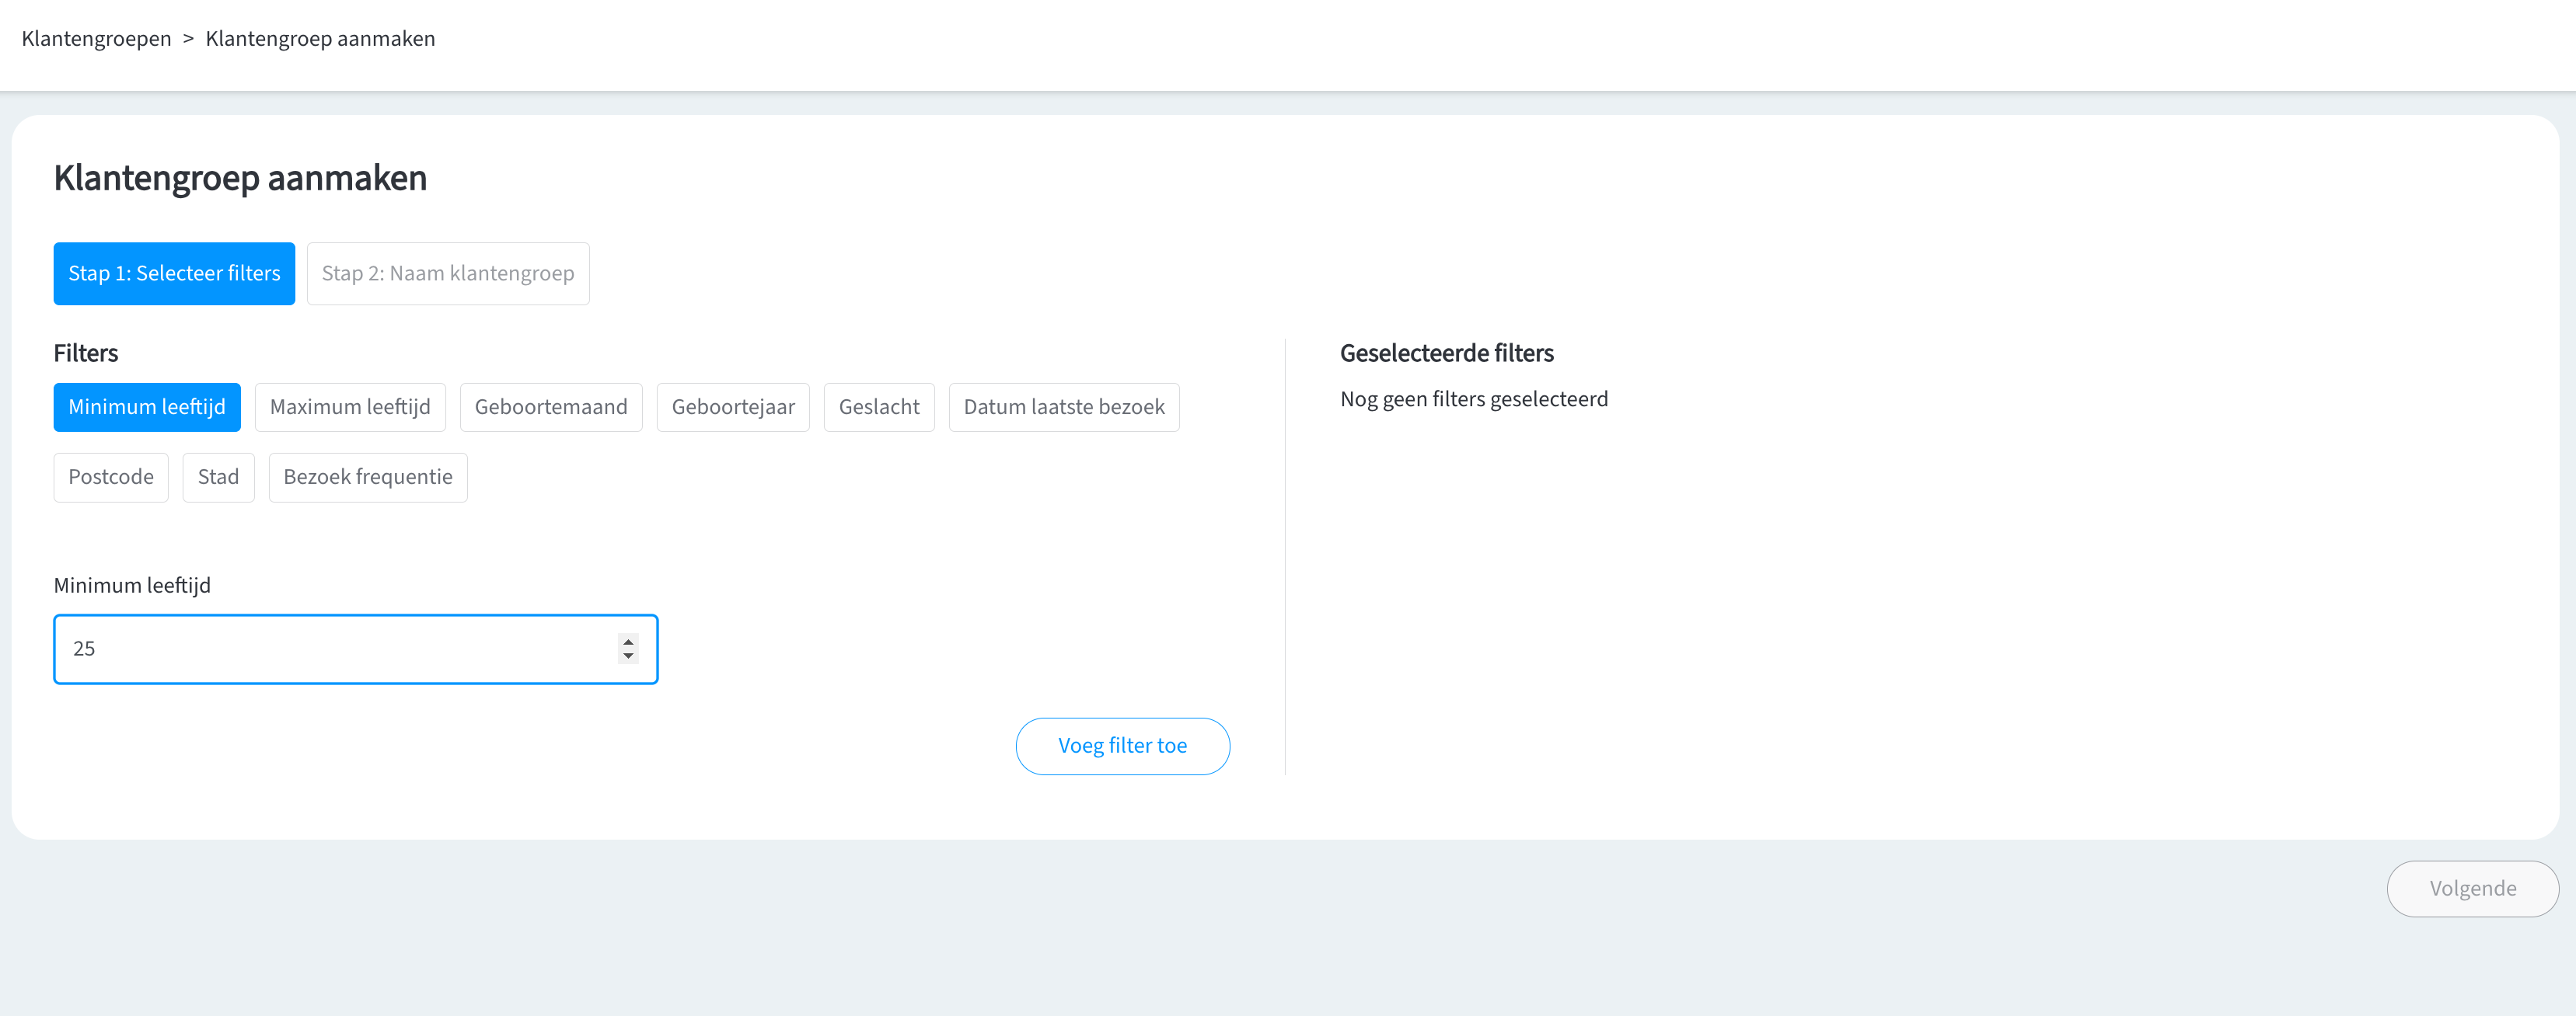Select the Datum laatste bezoek filter
Image resolution: width=2576 pixels, height=1016 pixels.
1064,408
